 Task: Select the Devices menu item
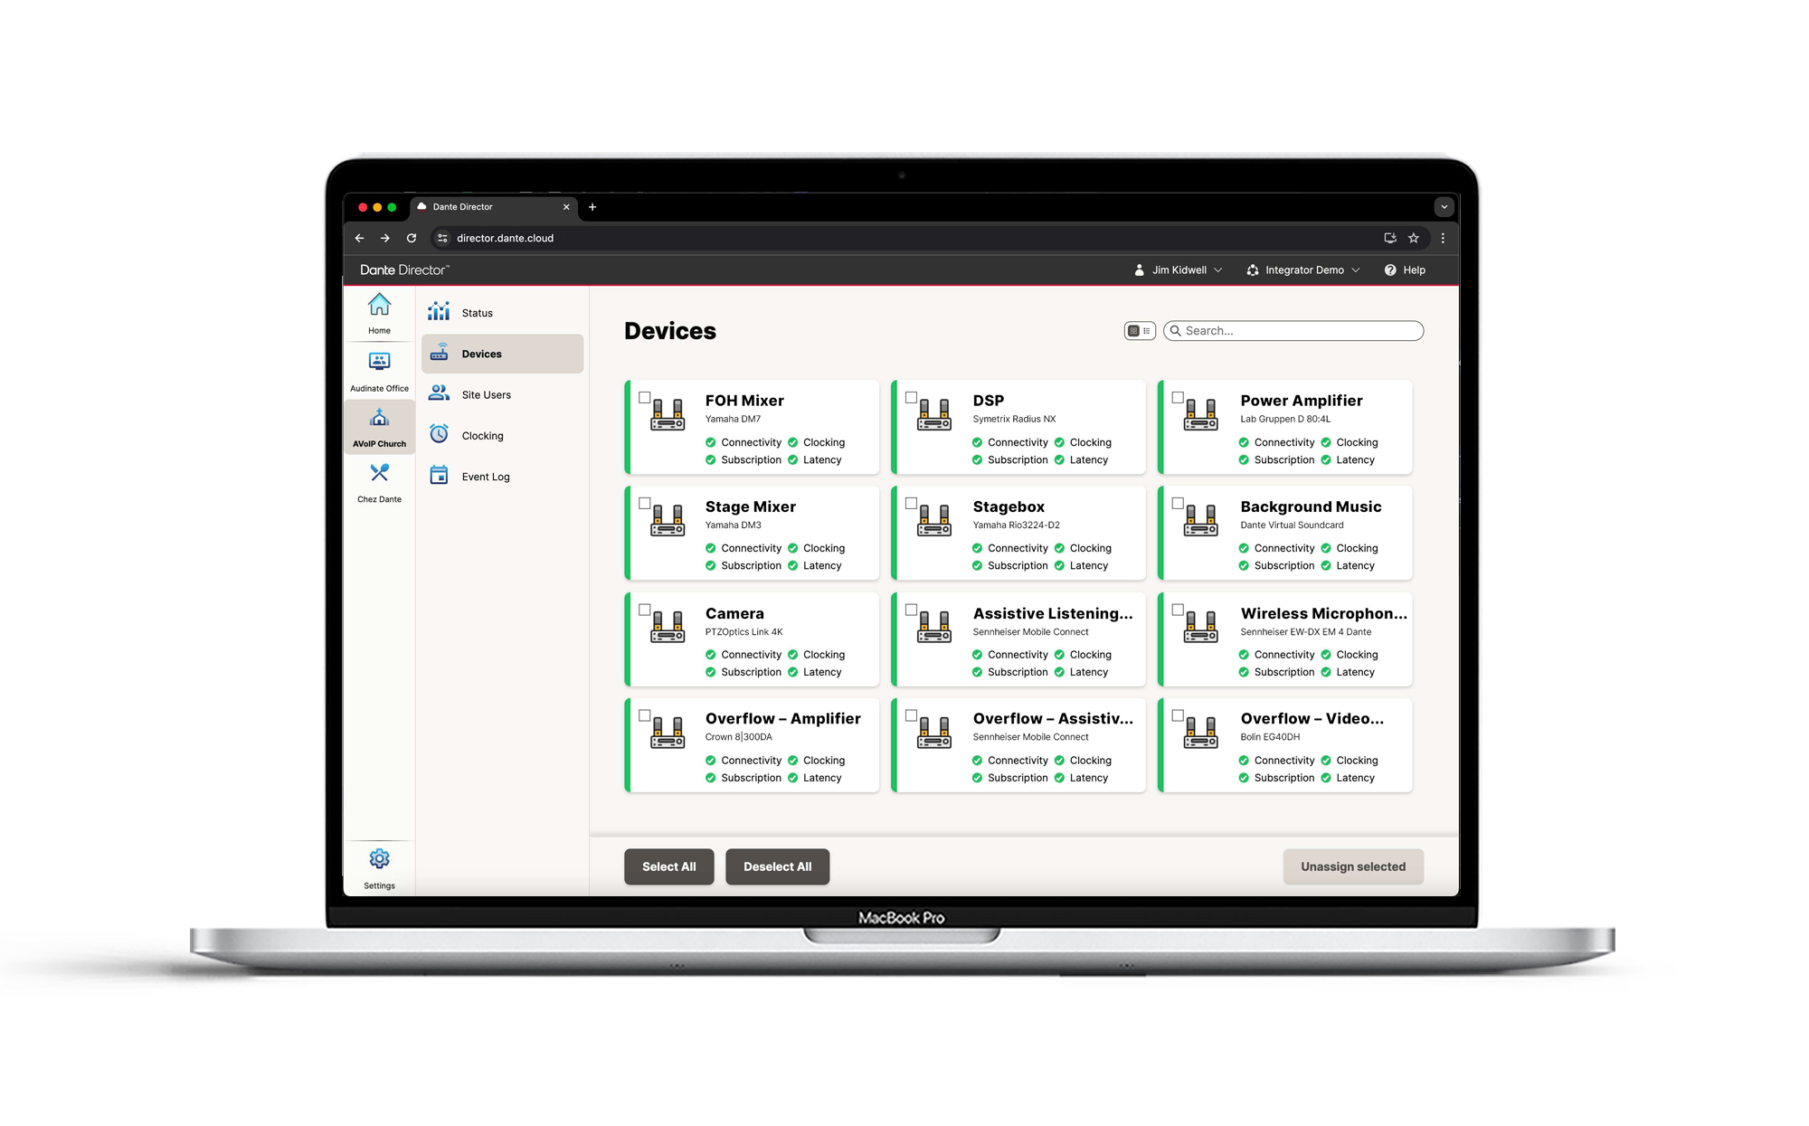pyautogui.click(x=502, y=354)
